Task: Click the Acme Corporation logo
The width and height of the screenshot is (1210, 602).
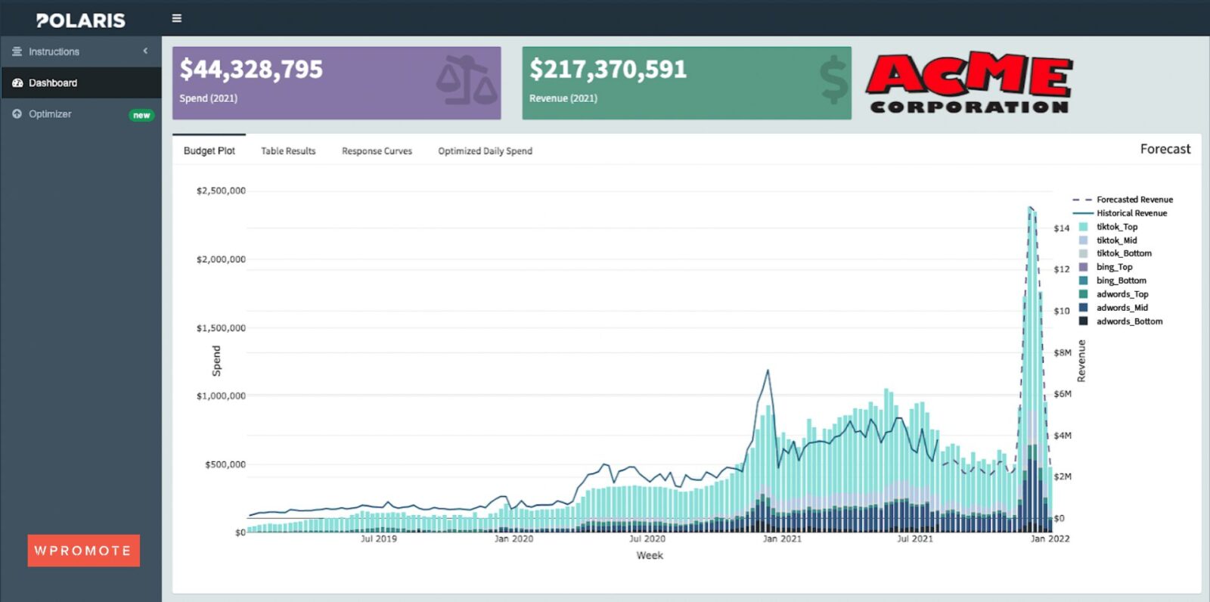Action: coord(969,84)
